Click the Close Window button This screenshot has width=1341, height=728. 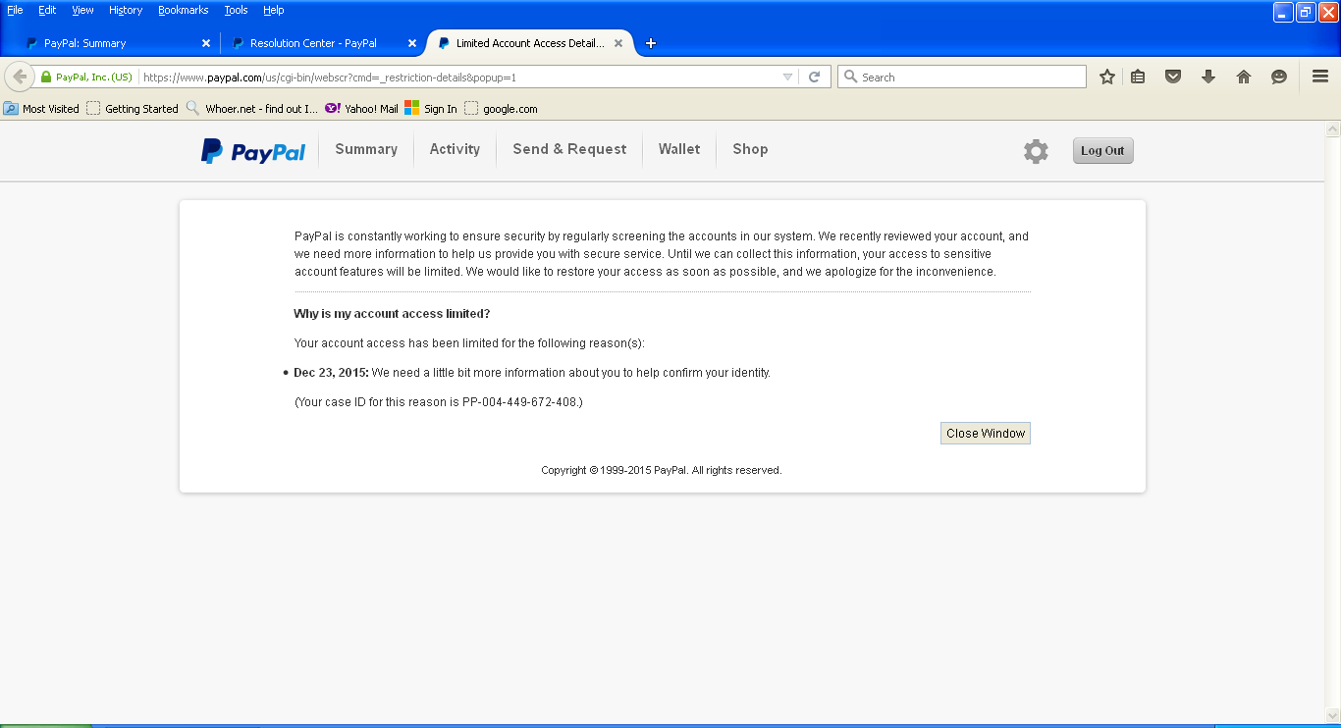(x=986, y=434)
